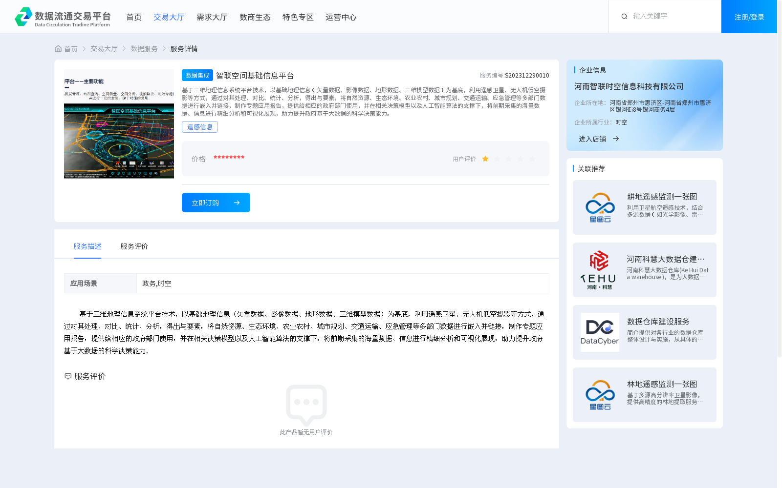The height and width of the screenshot is (488, 782).
Task: Open 数据仓库建设服务 recommendation title
Action: (x=658, y=322)
